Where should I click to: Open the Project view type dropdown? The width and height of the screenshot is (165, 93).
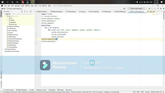(8, 11)
